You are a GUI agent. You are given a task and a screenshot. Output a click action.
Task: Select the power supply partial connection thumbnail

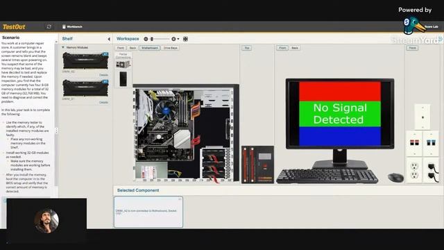(123, 65)
